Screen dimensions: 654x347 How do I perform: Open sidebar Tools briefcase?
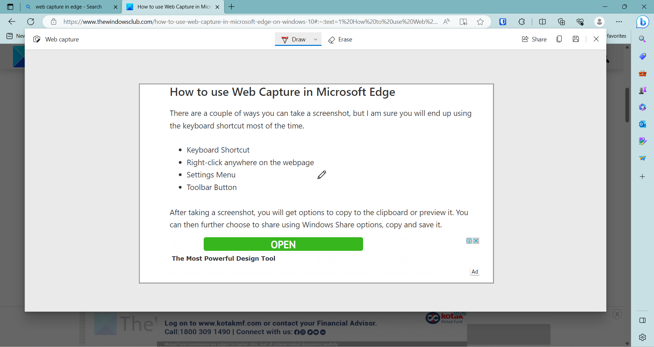pyautogui.click(x=642, y=73)
